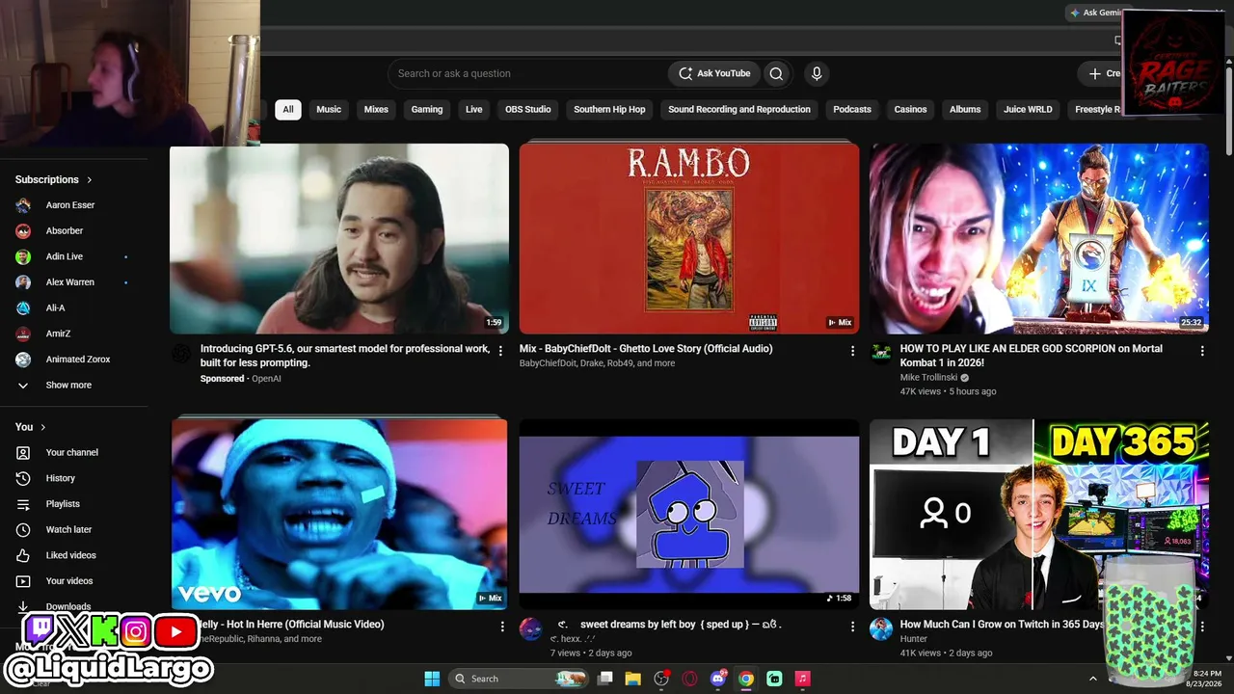Open the Your channel page icon
This screenshot has height=694, width=1234.
click(x=23, y=452)
